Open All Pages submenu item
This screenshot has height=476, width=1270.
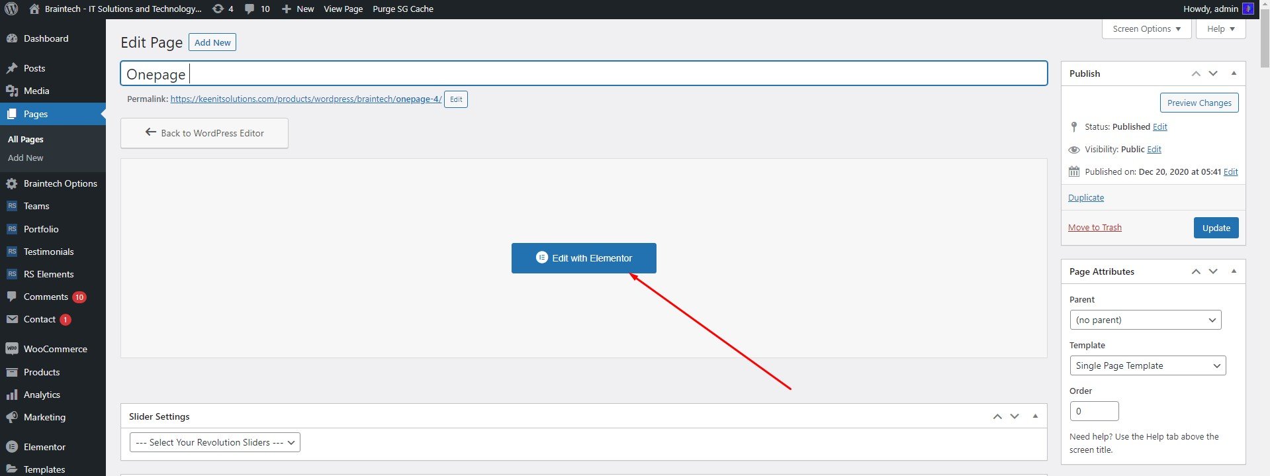pos(26,139)
